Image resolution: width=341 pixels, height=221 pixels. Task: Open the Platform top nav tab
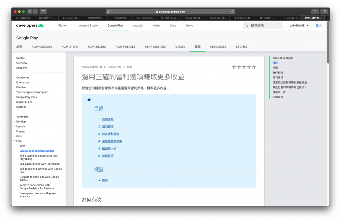point(64,25)
